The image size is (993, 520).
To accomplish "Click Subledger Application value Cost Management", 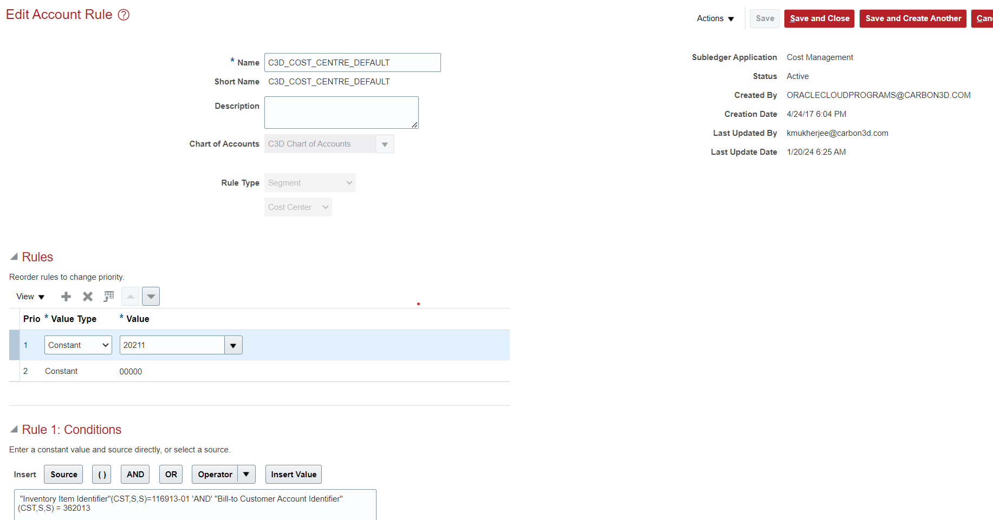I will (x=820, y=57).
